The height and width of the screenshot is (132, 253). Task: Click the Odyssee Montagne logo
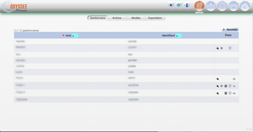point(16,8)
